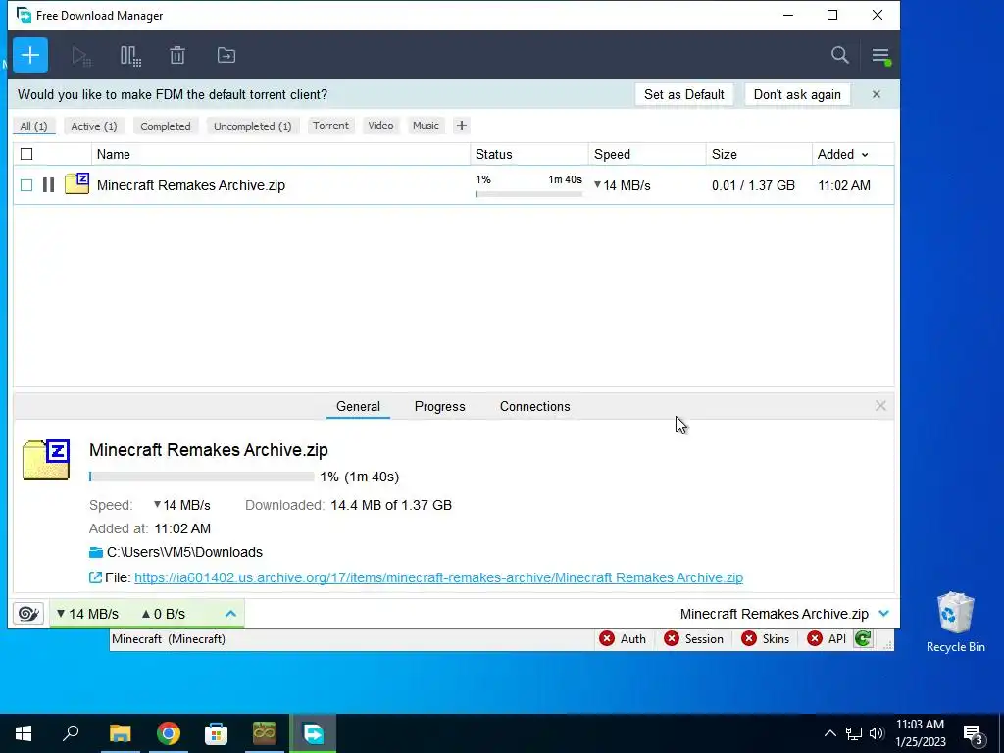This screenshot has height=753, width=1004.
Task: Open the Windows Start menu
Action: [x=24, y=733]
